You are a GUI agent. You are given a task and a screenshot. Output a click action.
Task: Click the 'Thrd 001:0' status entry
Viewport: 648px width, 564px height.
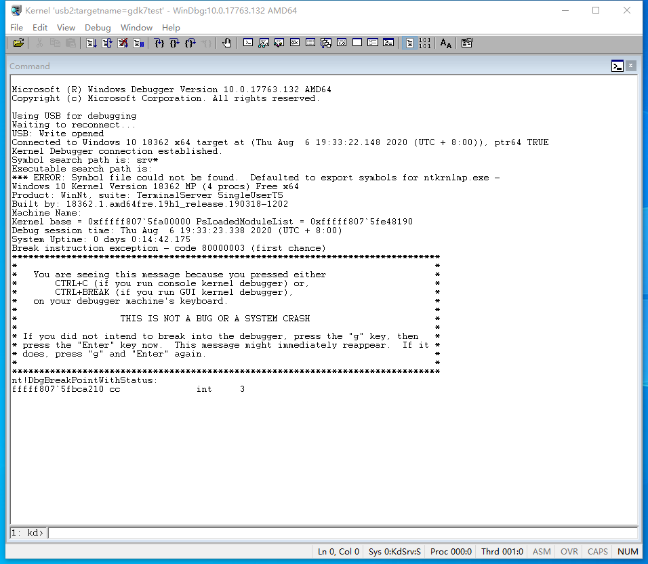(502, 552)
